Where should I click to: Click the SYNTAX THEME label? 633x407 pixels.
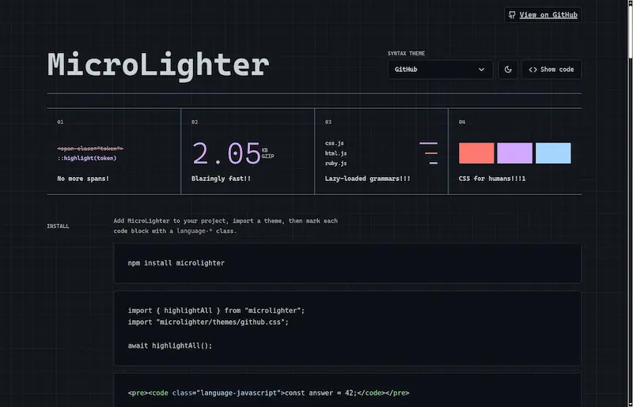point(406,53)
